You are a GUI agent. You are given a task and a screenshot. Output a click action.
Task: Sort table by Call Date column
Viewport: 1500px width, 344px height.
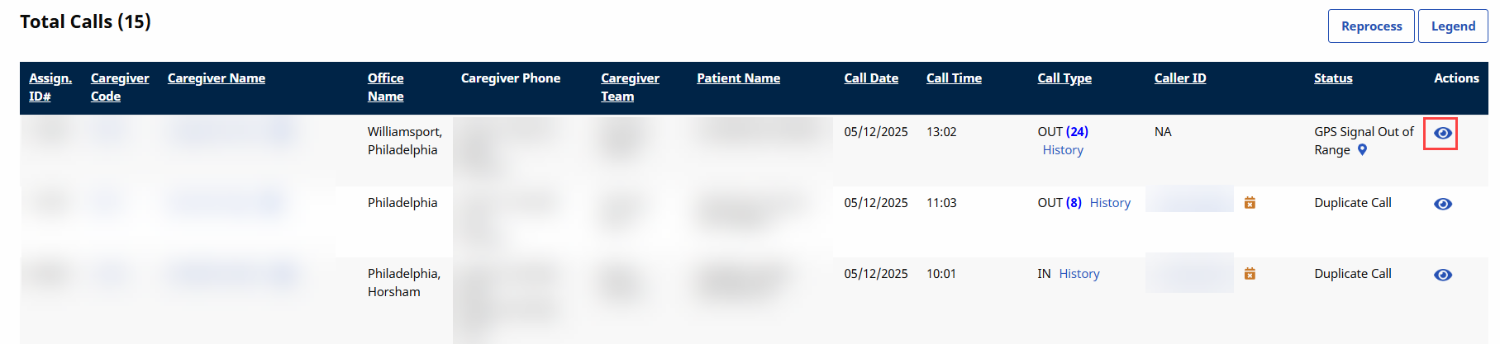871,78
